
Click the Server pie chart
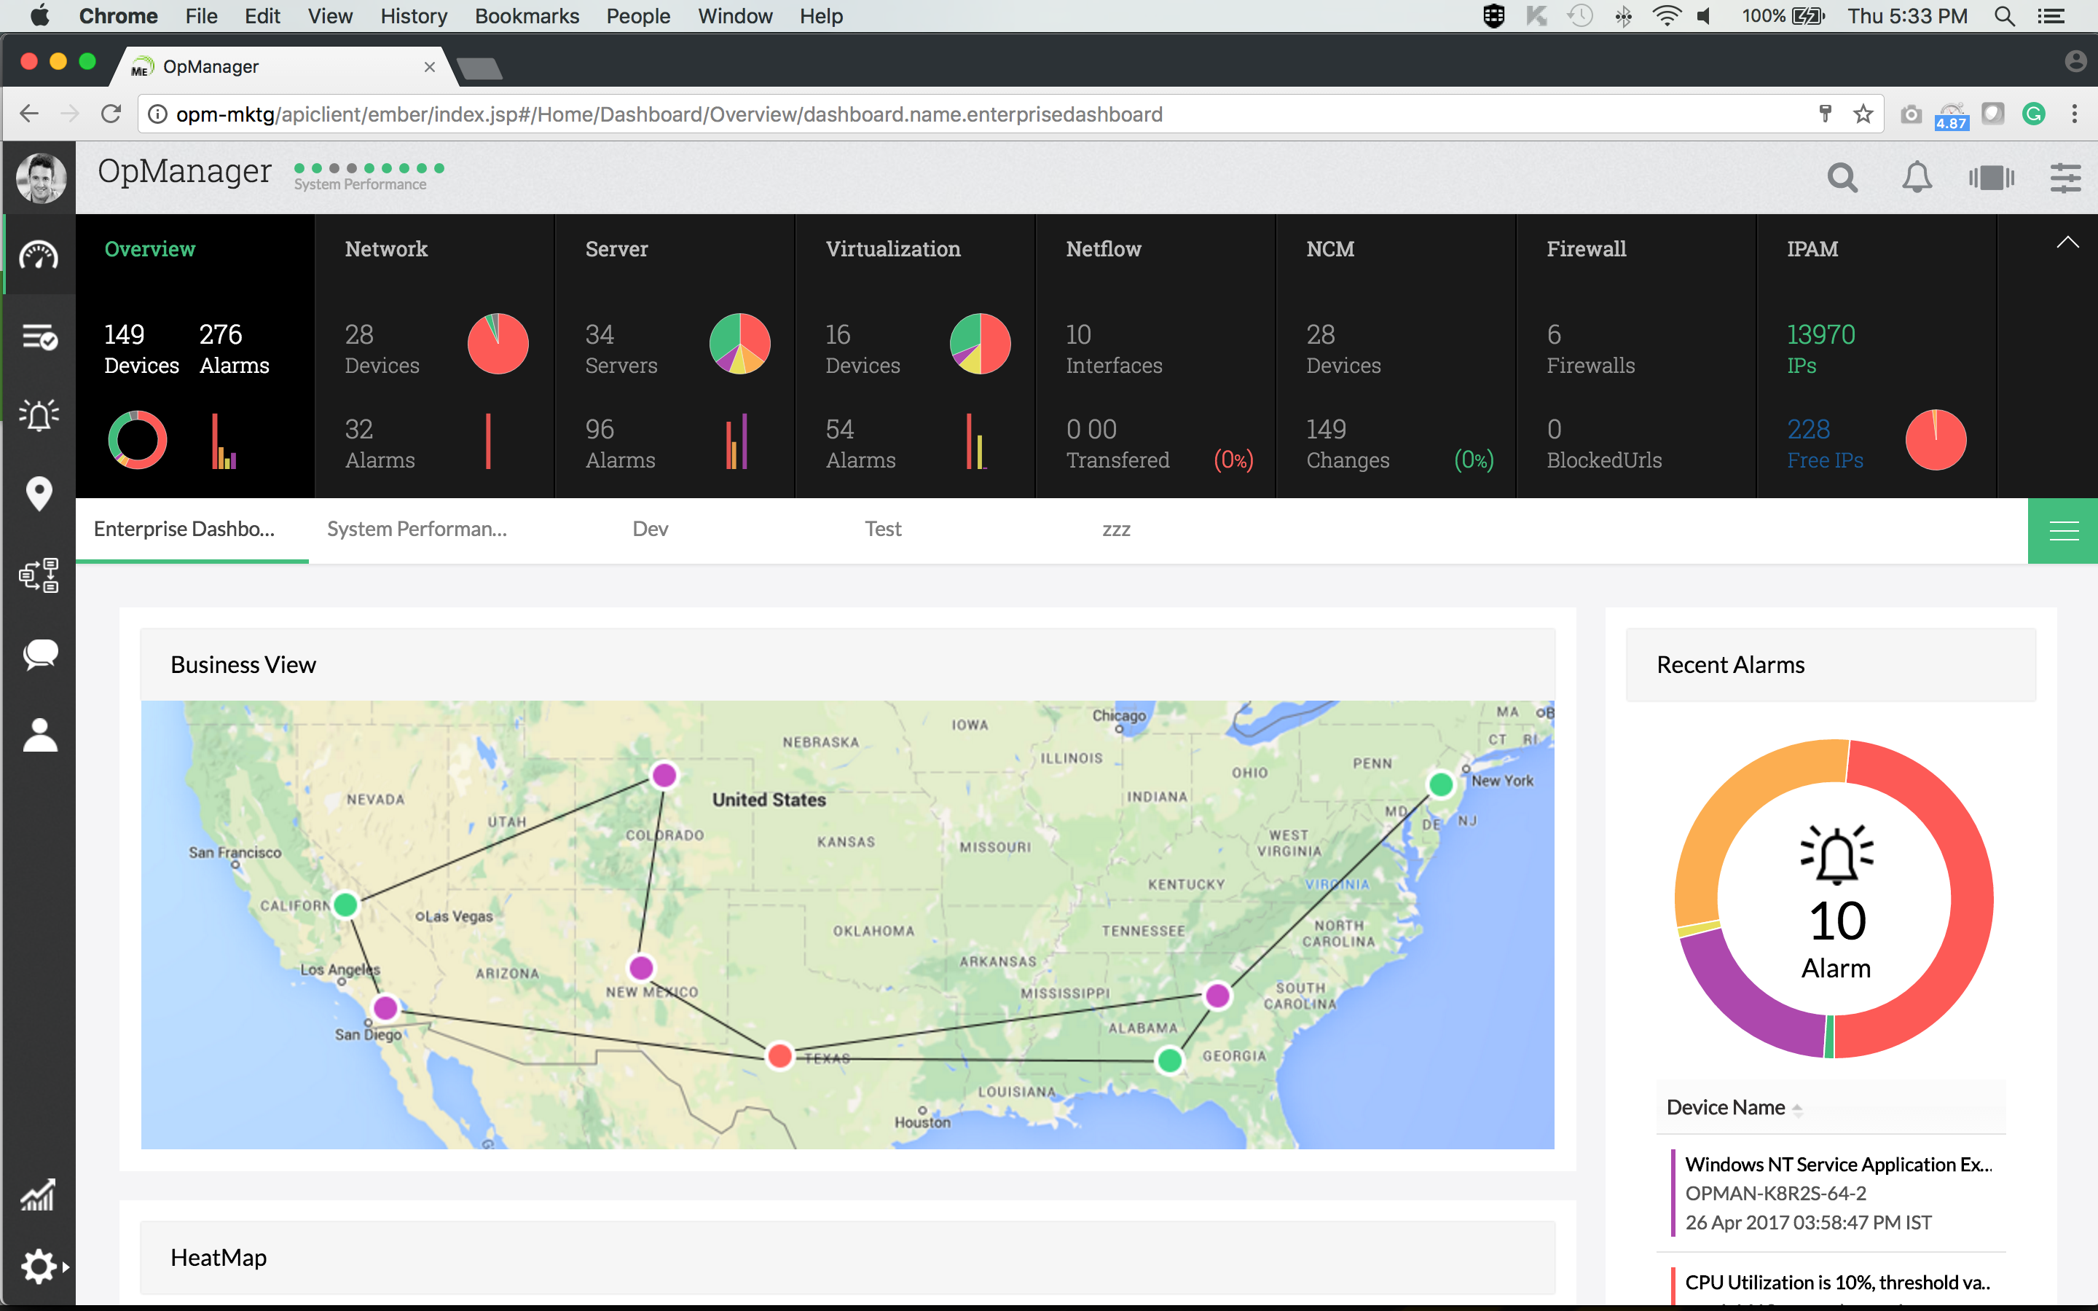click(739, 343)
